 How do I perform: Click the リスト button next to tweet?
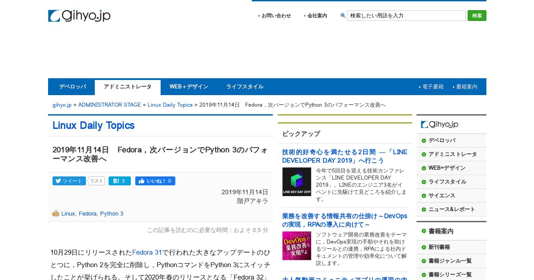pyautogui.click(x=97, y=181)
